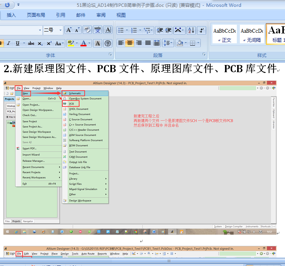Expand the highlight color dropdown arrow
The width and height of the screenshot is (285, 266).
(77, 43)
